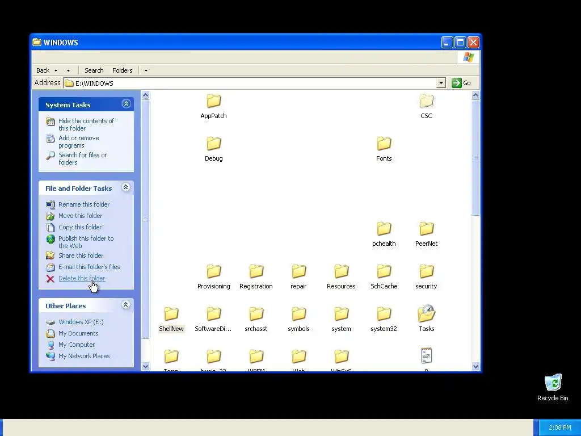Click Share this folder

81,255
